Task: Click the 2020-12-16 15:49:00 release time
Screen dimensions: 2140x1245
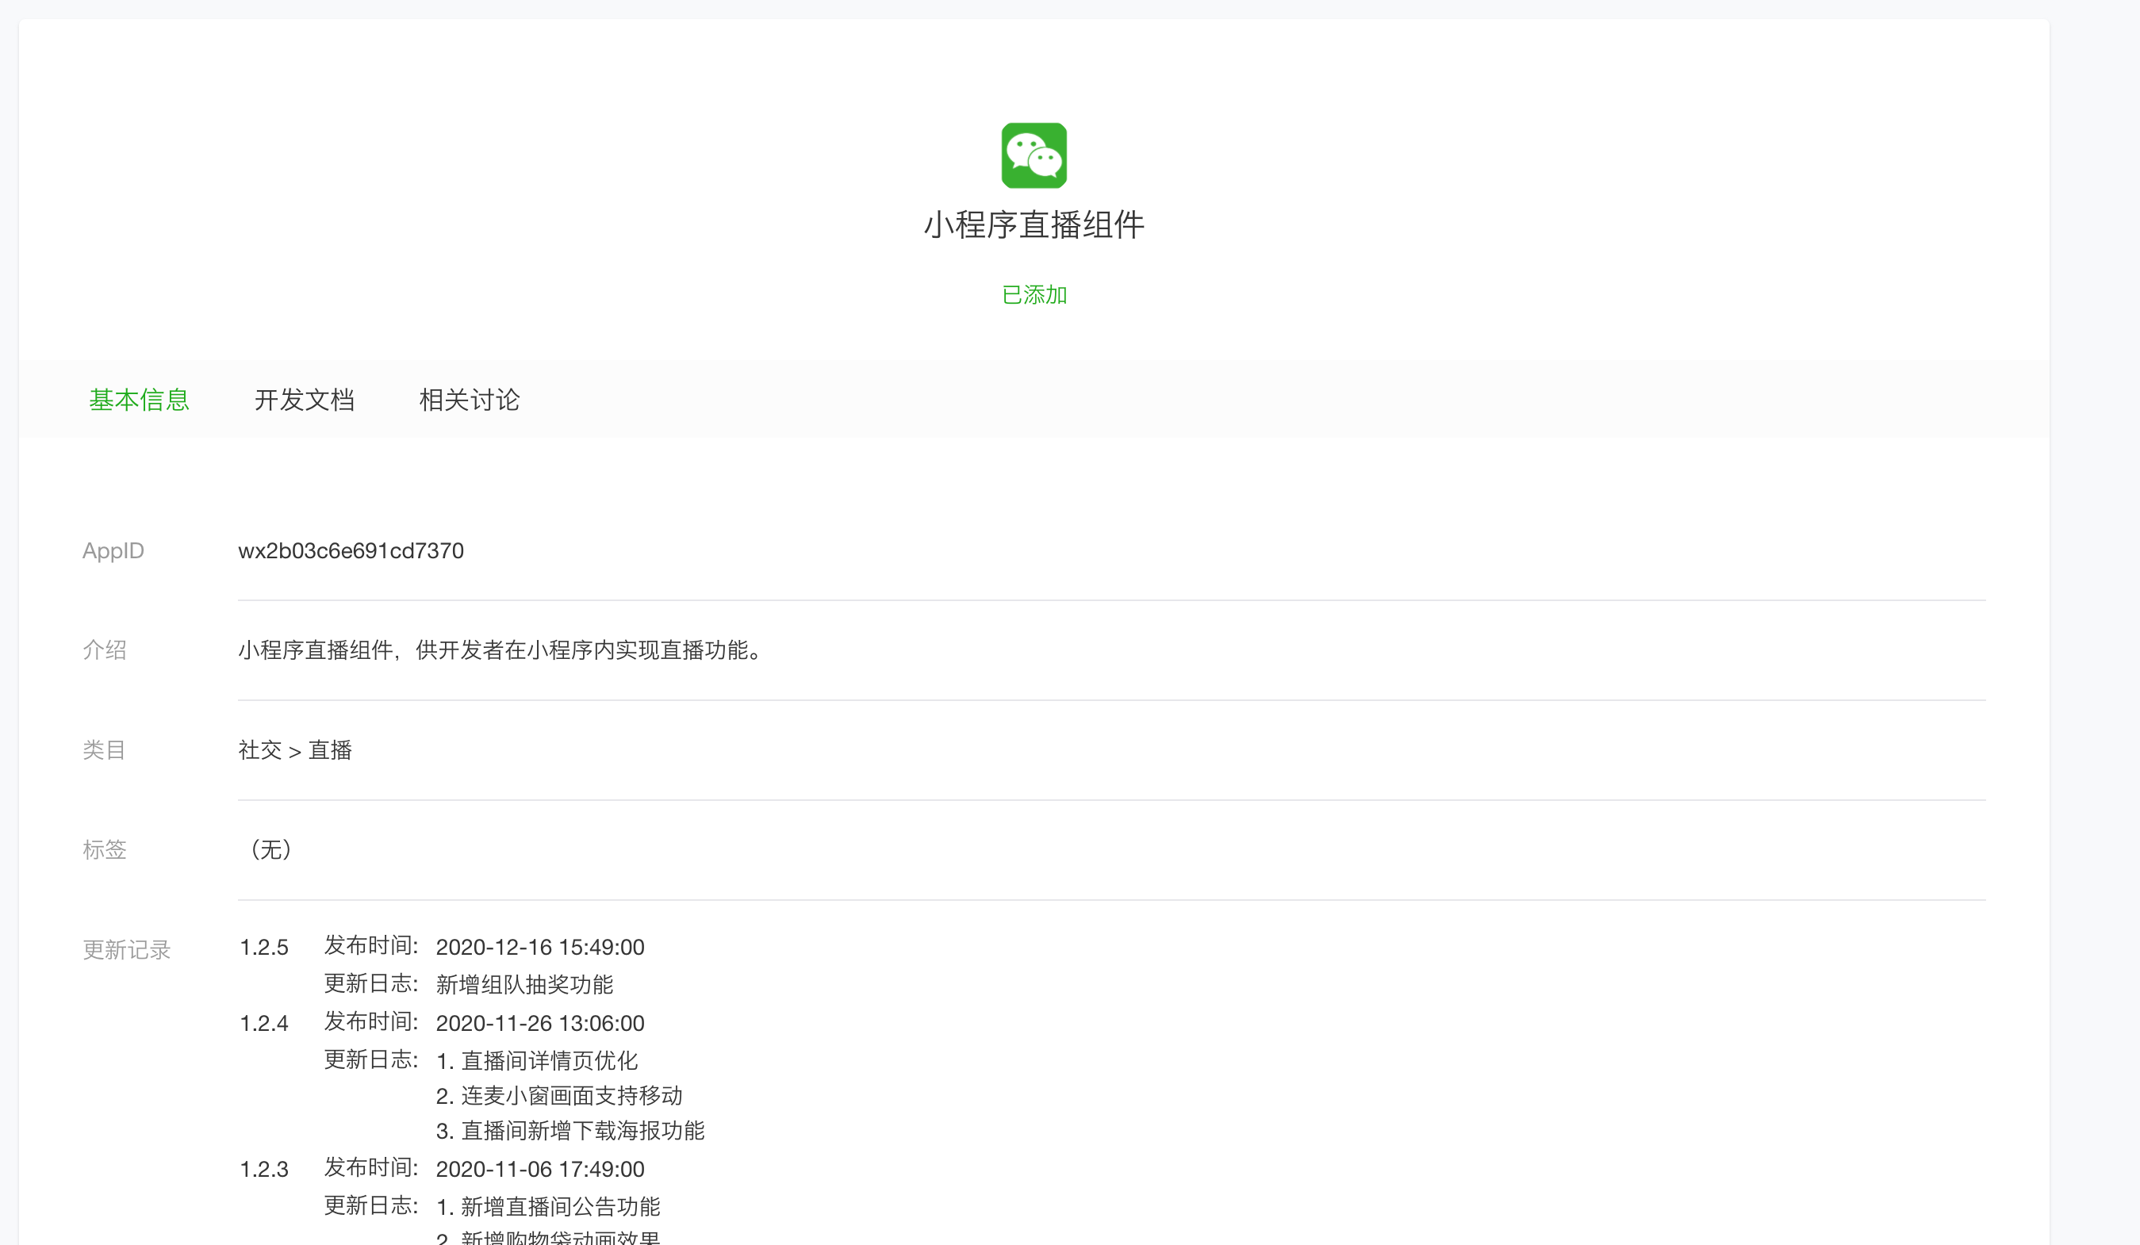Action: [540, 948]
